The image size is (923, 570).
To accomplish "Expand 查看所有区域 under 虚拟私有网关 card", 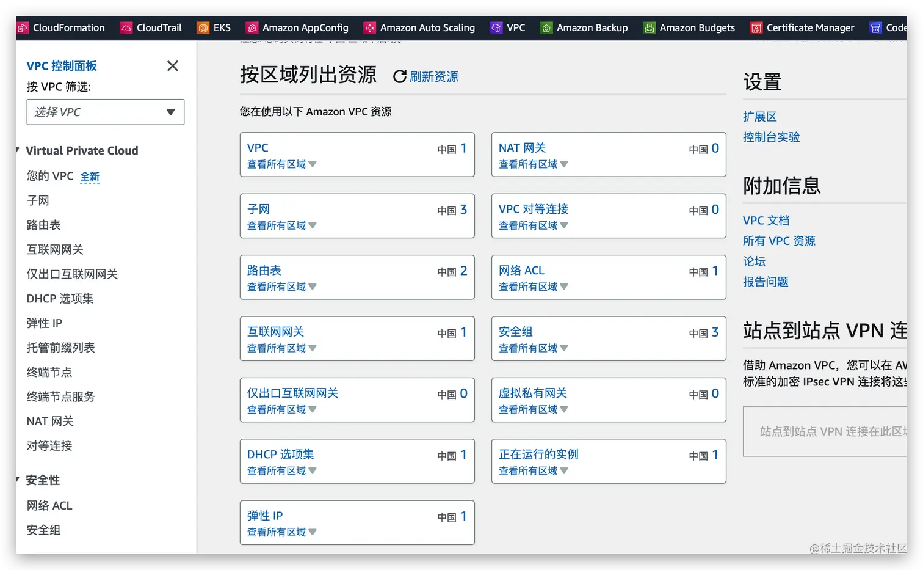I will click(x=533, y=409).
